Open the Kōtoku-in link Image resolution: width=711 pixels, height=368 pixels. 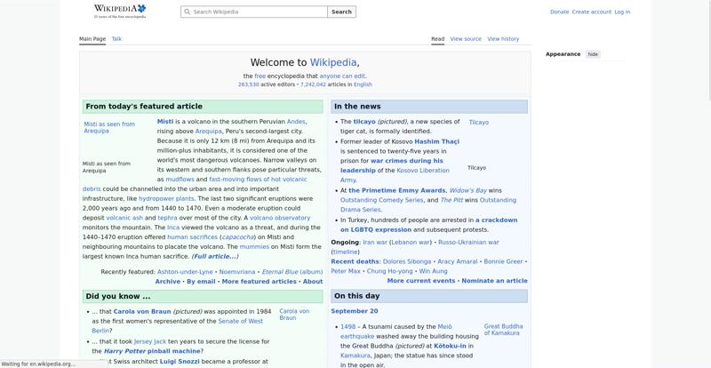tap(450, 346)
